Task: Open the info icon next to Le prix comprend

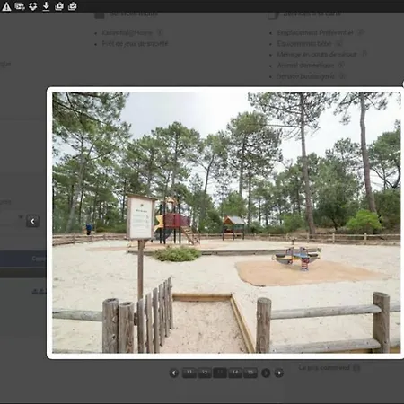Action: click(x=356, y=368)
